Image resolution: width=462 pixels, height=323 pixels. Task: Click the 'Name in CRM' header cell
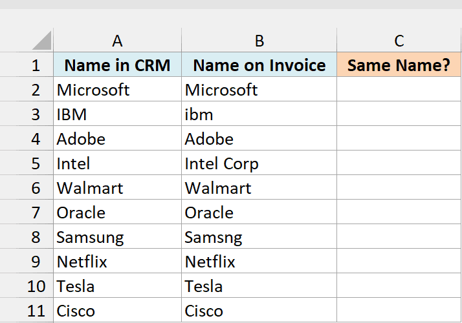click(118, 65)
